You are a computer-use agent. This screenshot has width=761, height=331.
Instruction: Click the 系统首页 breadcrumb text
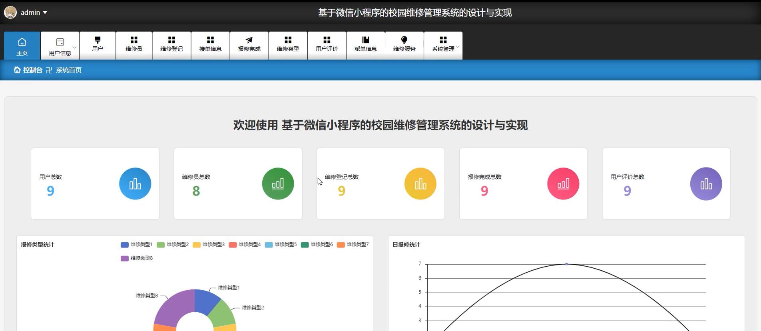click(x=69, y=70)
